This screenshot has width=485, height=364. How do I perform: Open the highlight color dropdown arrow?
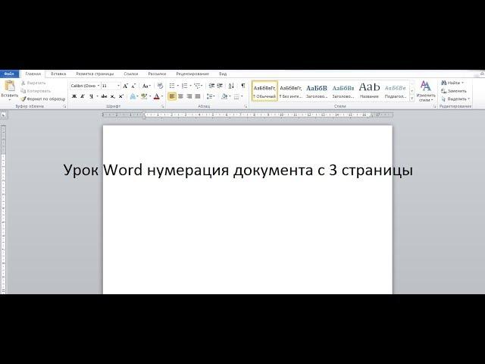pos(150,96)
